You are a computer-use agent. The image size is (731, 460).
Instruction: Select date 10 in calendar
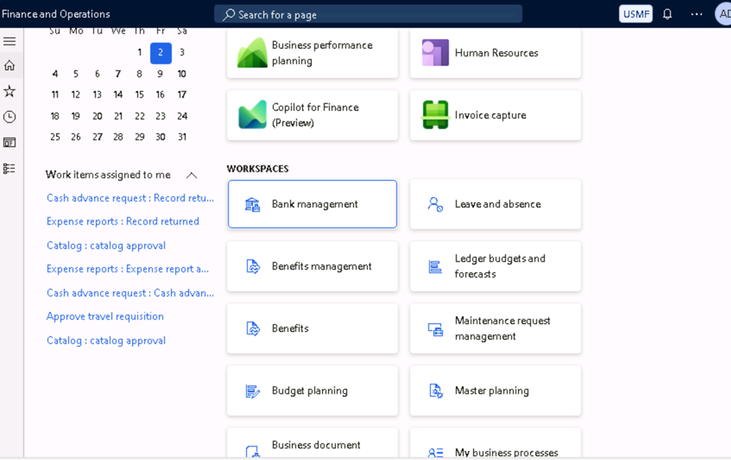[x=182, y=74]
